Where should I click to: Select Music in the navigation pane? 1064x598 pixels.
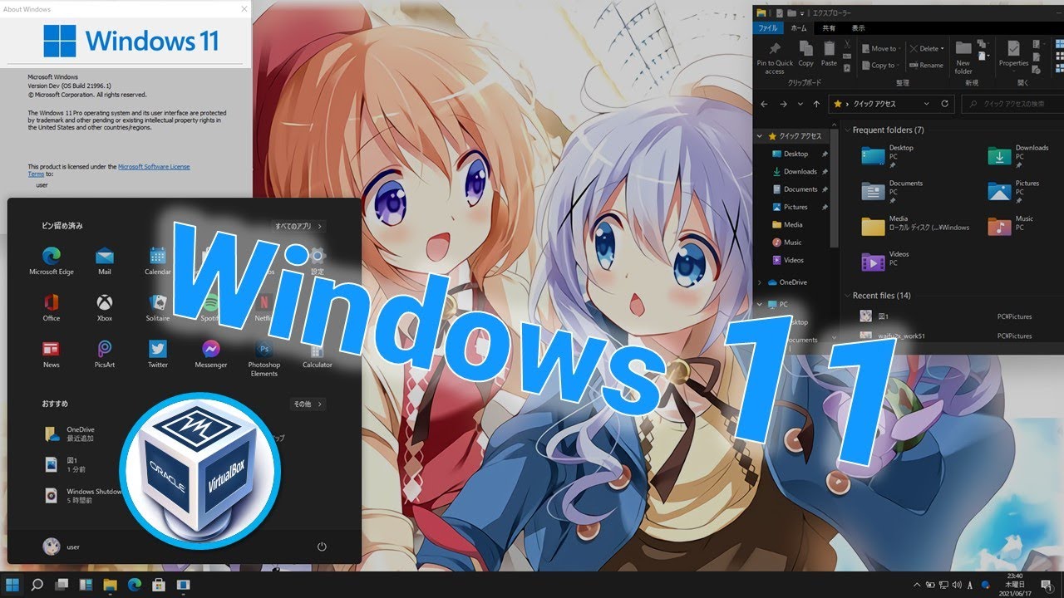point(786,243)
